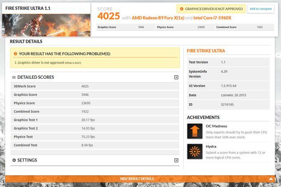Viewport: 281px width, 187px height.
Task: Expand the Settings section
Action: (176, 160)
